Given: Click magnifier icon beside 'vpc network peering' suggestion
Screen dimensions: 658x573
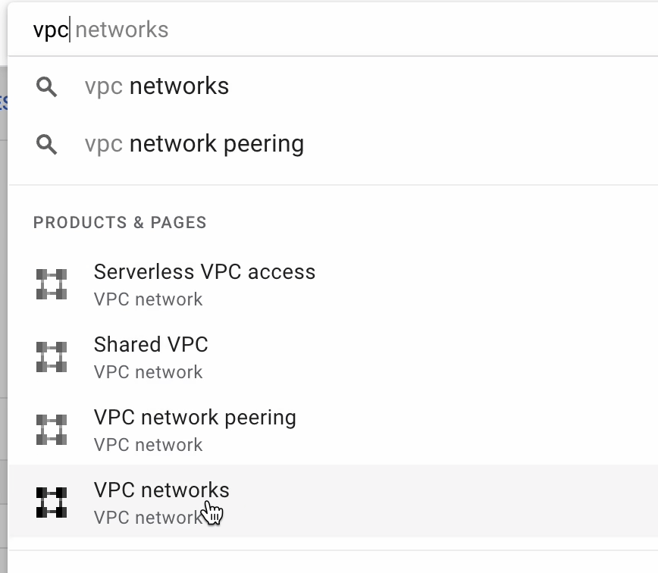Looking at the screenshot, I should tap(47, 145).
